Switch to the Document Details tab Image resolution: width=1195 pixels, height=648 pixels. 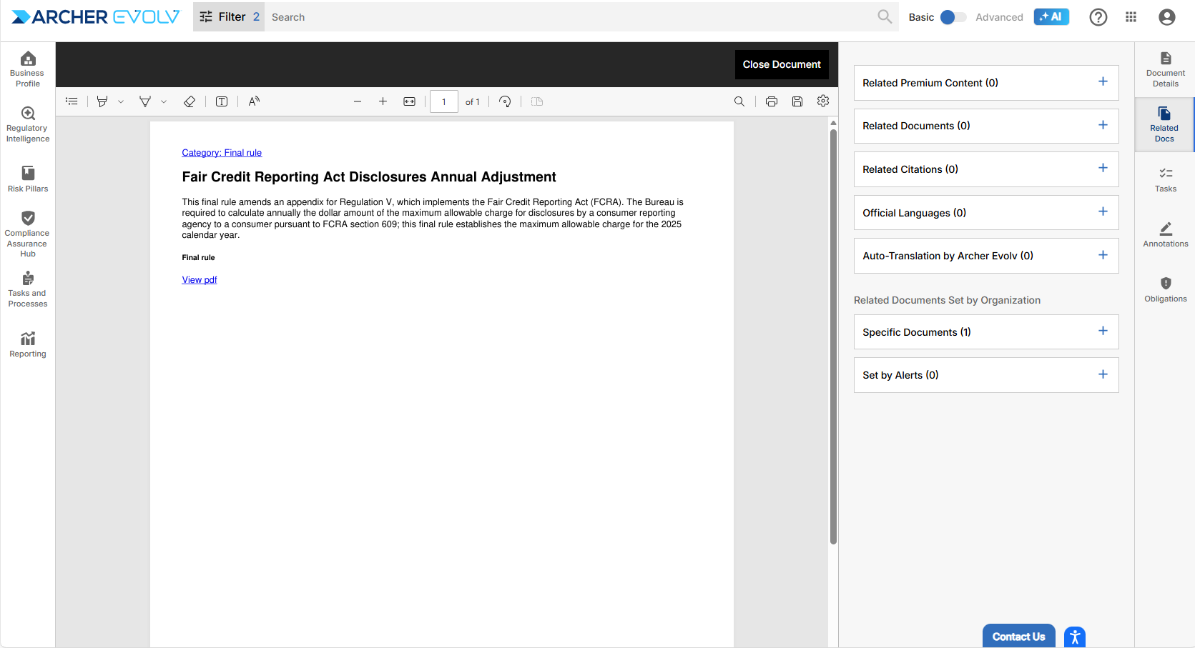[x=1165, y=69]
